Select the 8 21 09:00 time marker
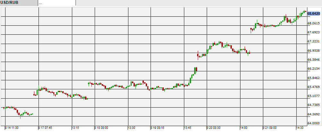The width and height of the screenshot is (322, 133). [270, 128]
